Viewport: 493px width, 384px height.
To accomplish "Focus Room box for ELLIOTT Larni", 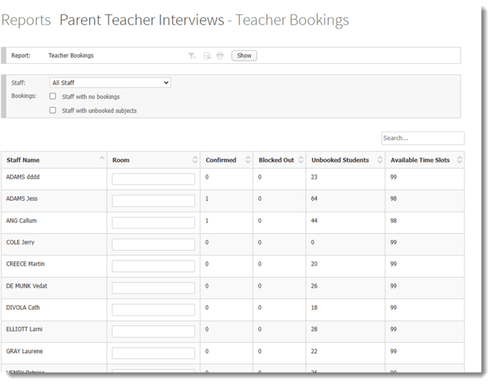I will click(x=153, y=332).
